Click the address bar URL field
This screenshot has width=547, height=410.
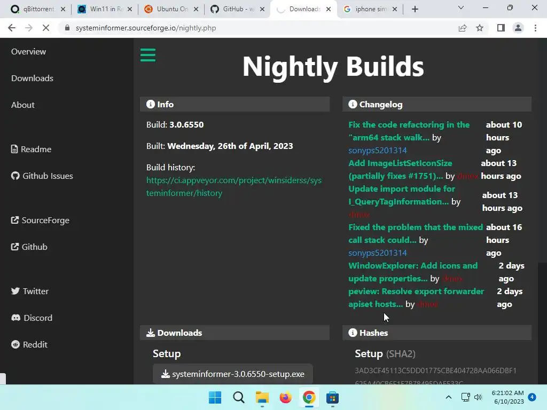[258, 28]
